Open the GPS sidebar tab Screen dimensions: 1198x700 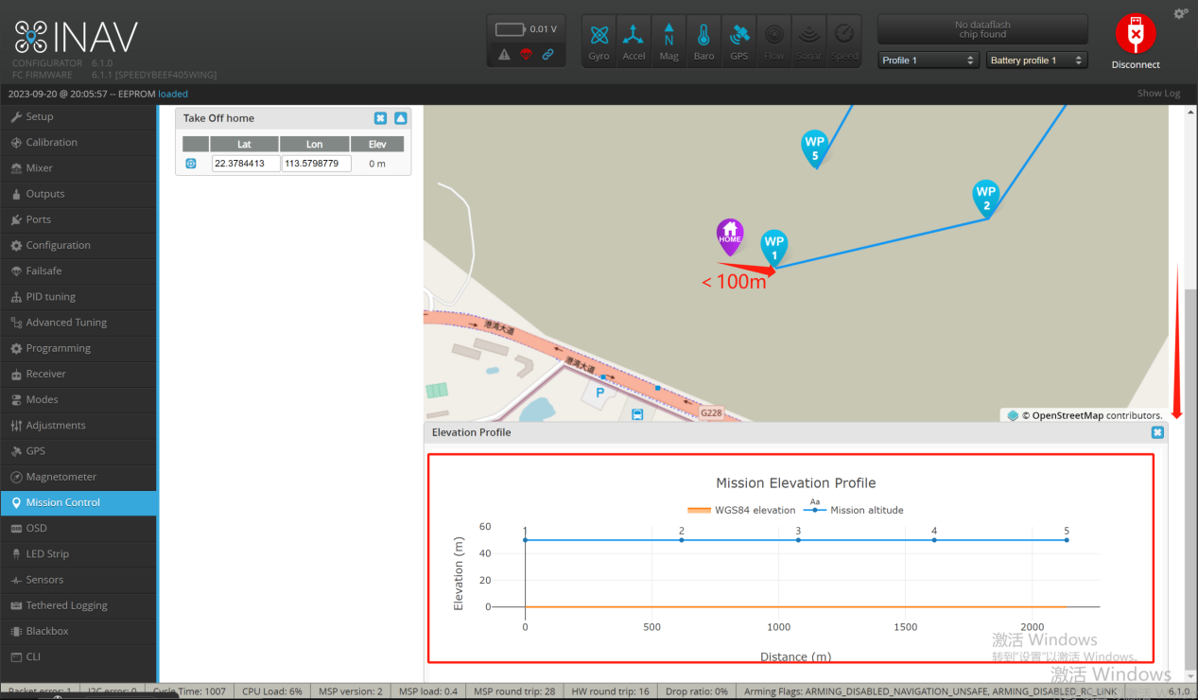[78, 451]
